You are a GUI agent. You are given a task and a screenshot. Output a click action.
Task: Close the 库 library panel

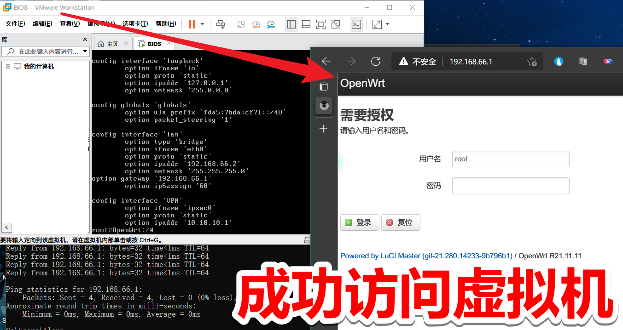(85, 40)
